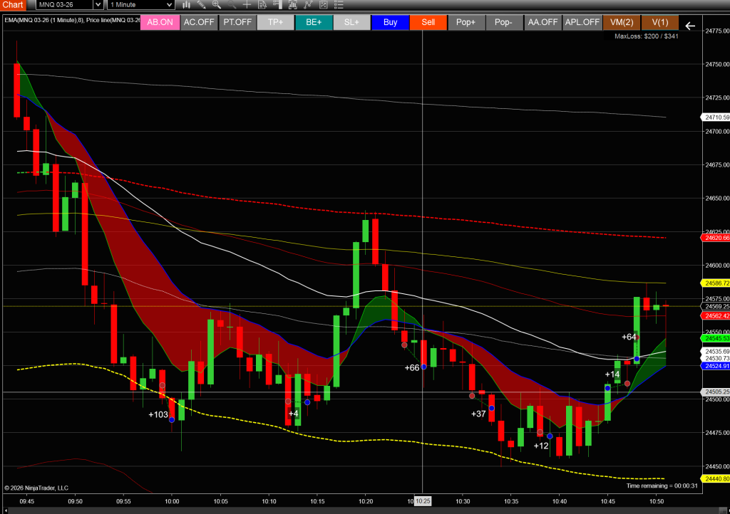The image size is (730, 514).
Task: Toggle the AB.ON button
Action: tap(160, 22)
